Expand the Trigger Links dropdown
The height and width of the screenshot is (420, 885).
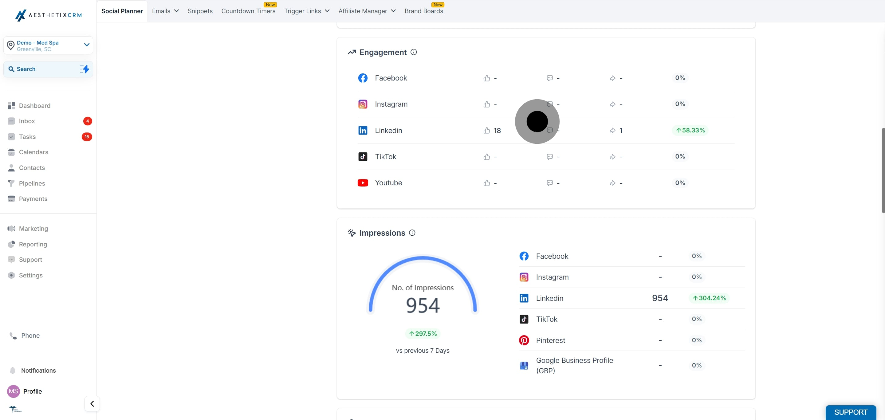307,11
